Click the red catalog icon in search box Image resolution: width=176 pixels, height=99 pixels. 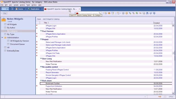coord(77,13)
